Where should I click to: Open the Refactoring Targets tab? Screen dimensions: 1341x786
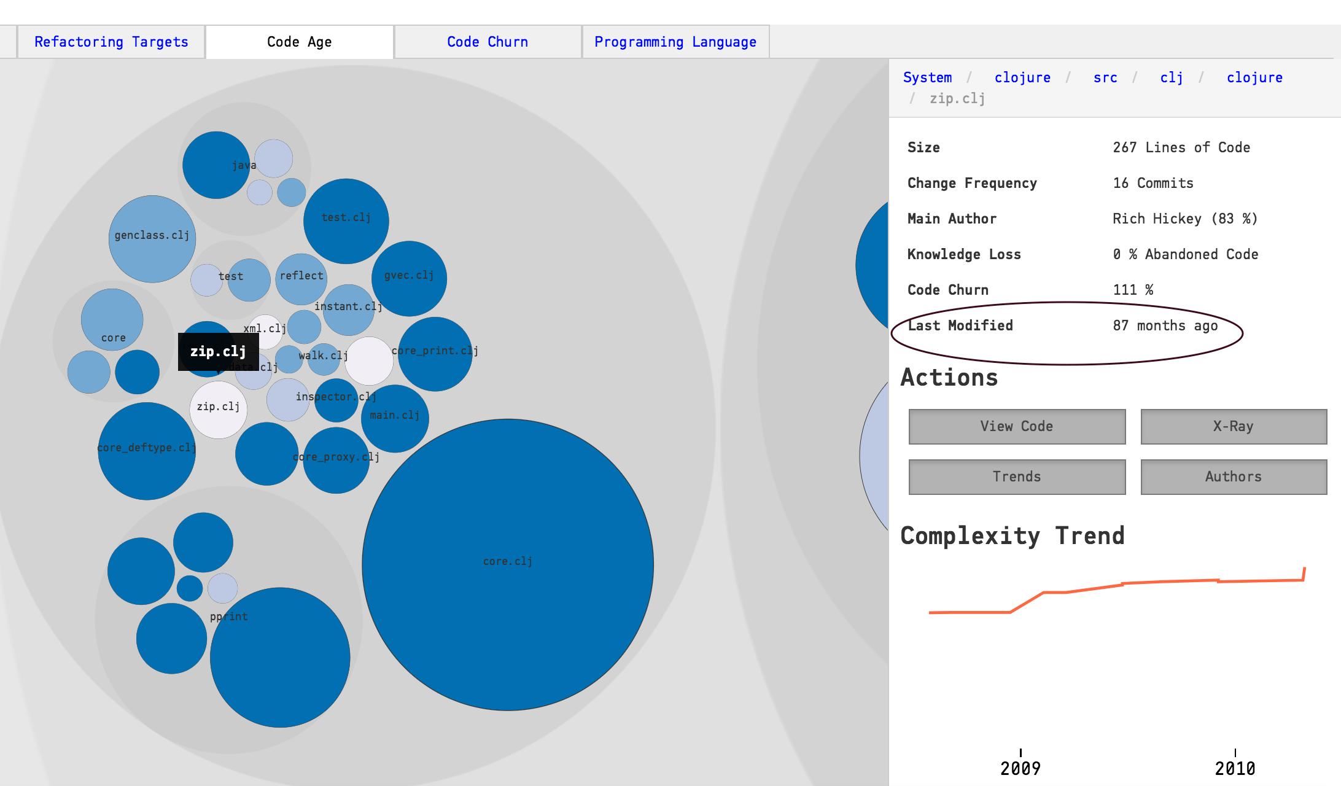coord(111,42)
